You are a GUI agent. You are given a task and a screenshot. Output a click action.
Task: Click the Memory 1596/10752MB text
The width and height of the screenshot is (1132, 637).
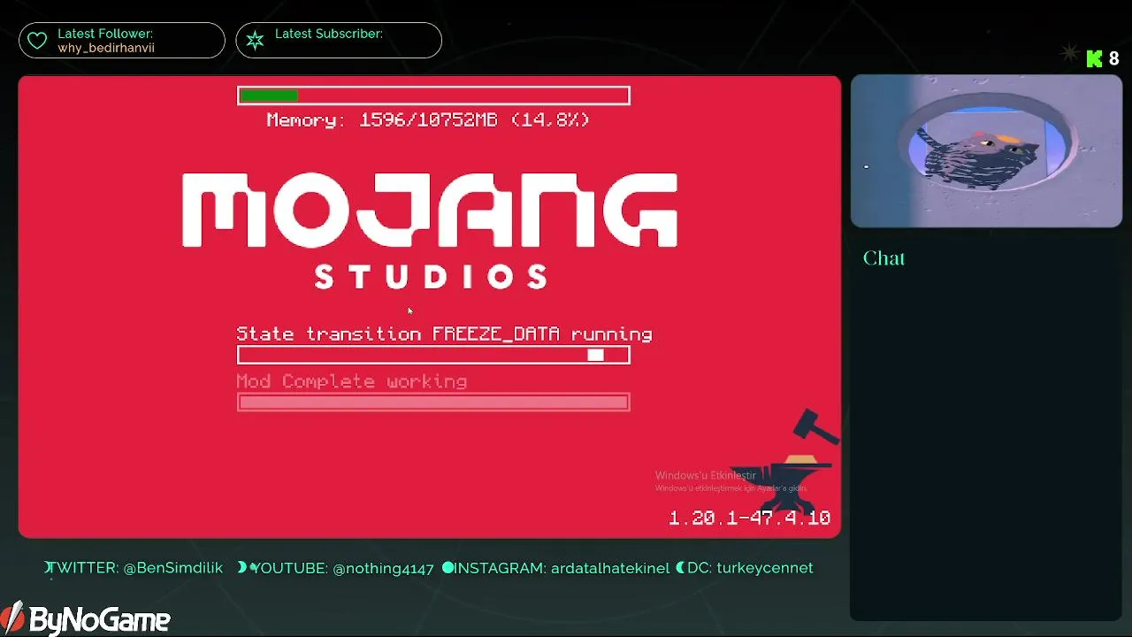(x=428, y=119)
